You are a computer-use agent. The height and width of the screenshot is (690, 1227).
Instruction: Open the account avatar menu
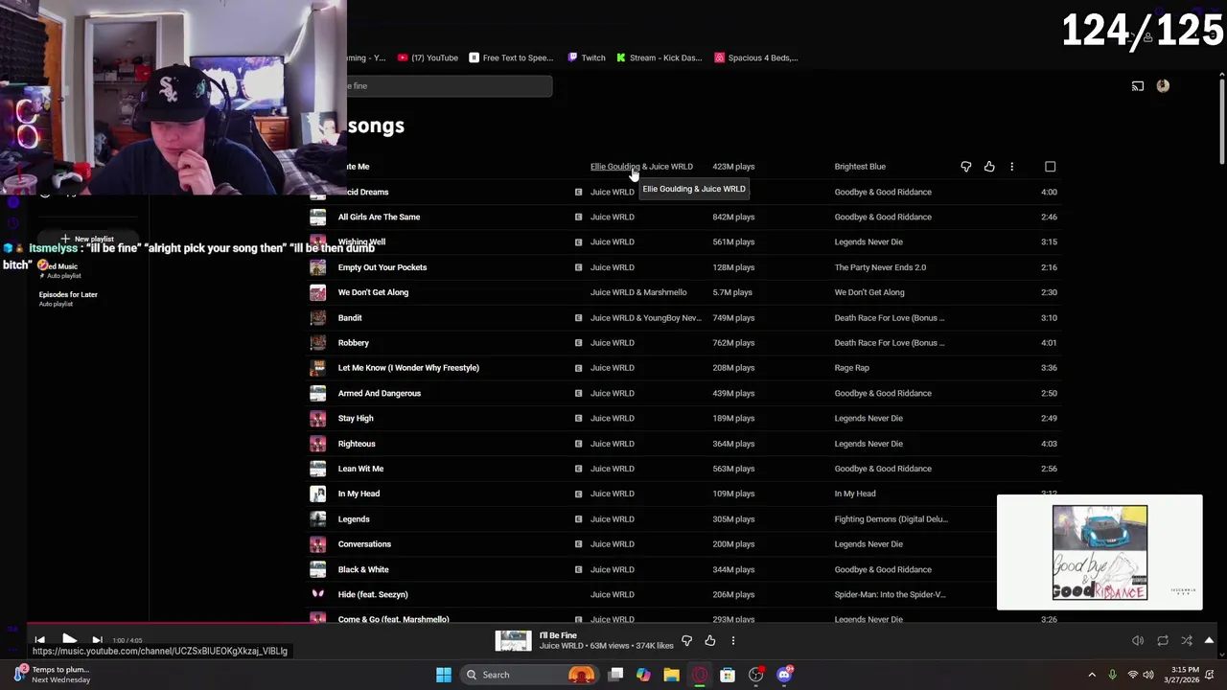[1163, 86]
